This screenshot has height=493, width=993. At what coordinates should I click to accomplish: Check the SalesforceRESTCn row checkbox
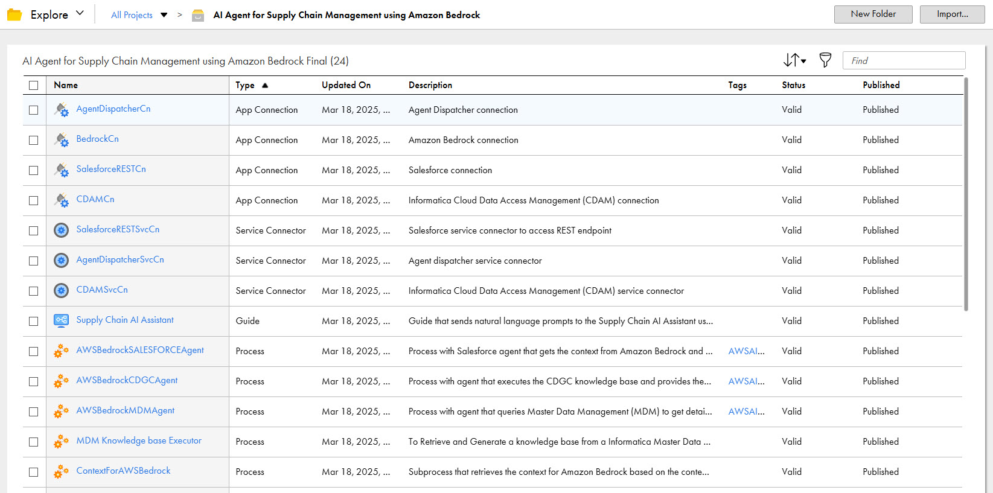pyautogui.click(x=34, y=170)
